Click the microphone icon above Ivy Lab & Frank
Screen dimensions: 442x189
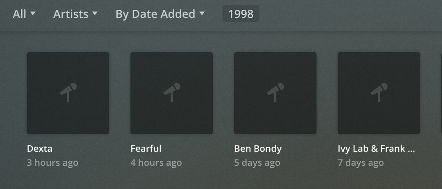[379, 92]
